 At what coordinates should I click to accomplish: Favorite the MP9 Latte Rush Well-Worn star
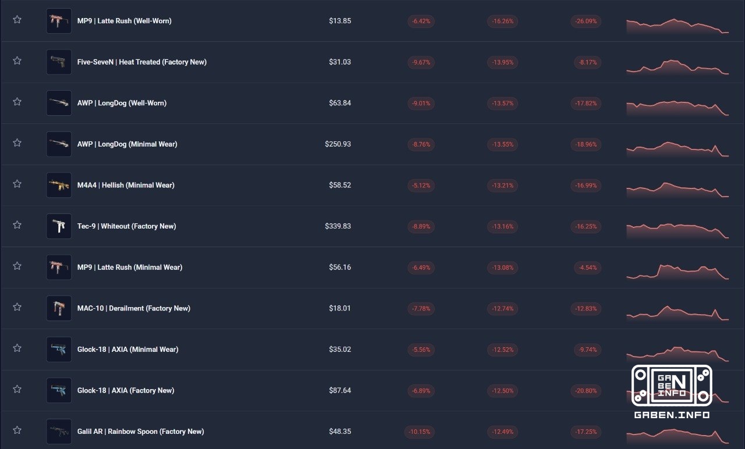click(17, 20)
